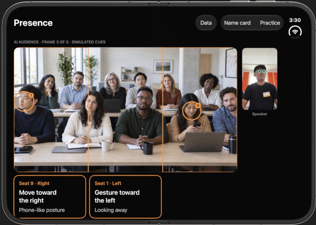Click the left zone of audience image

click(x=51, y=110)
